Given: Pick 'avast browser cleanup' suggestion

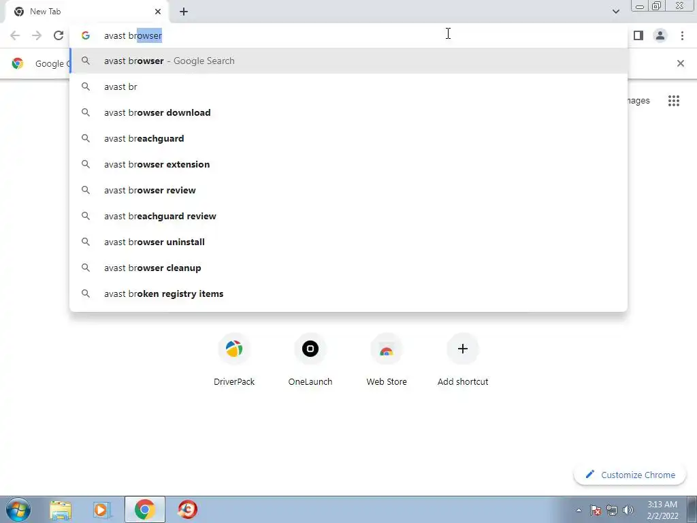Looking at the screenshot, I should [348, 268].
